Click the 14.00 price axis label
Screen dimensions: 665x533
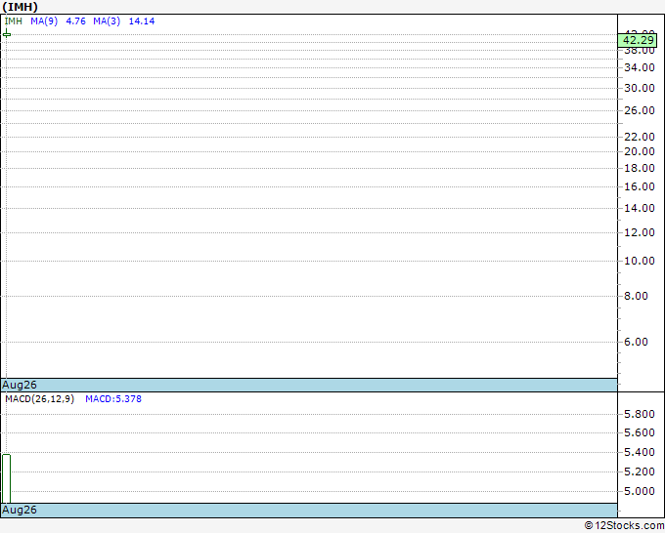pos(640,208)
